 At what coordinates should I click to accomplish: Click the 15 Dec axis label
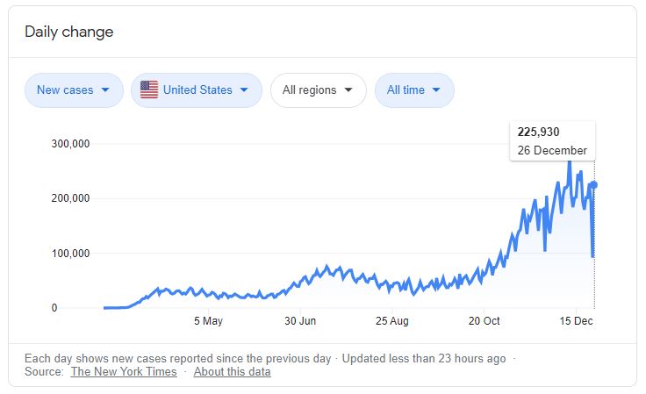[576, 320]
